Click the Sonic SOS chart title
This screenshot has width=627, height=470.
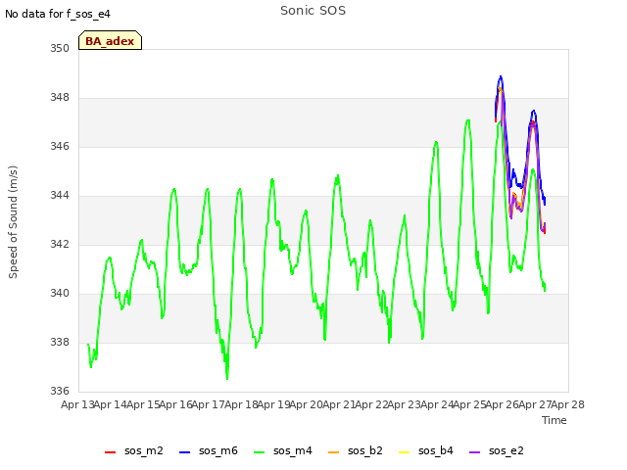[x=313, y=11]
